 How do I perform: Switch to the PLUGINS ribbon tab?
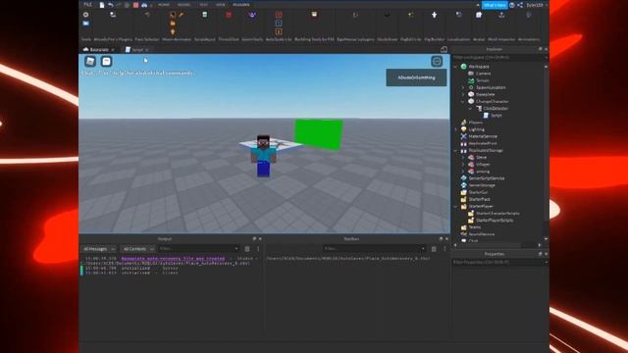pos(241,5)
